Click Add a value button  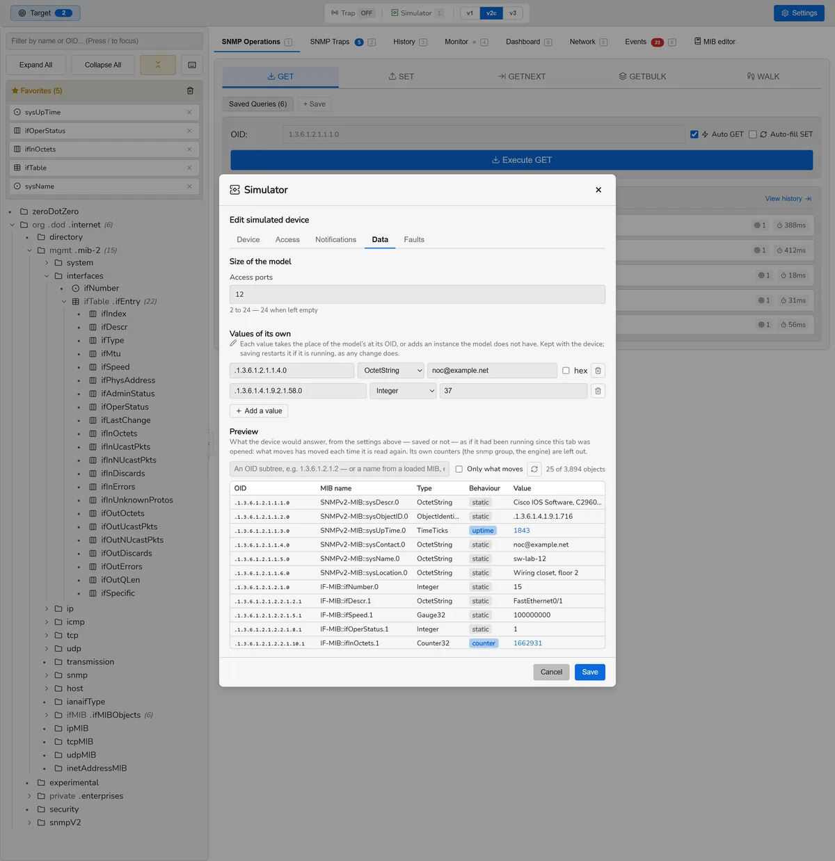click(259, 411)
